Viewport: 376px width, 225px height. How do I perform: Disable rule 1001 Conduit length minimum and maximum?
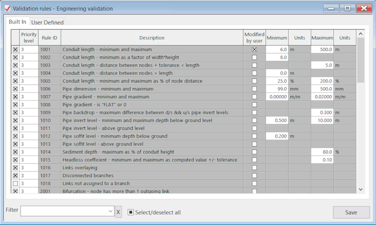pos(16,49)
